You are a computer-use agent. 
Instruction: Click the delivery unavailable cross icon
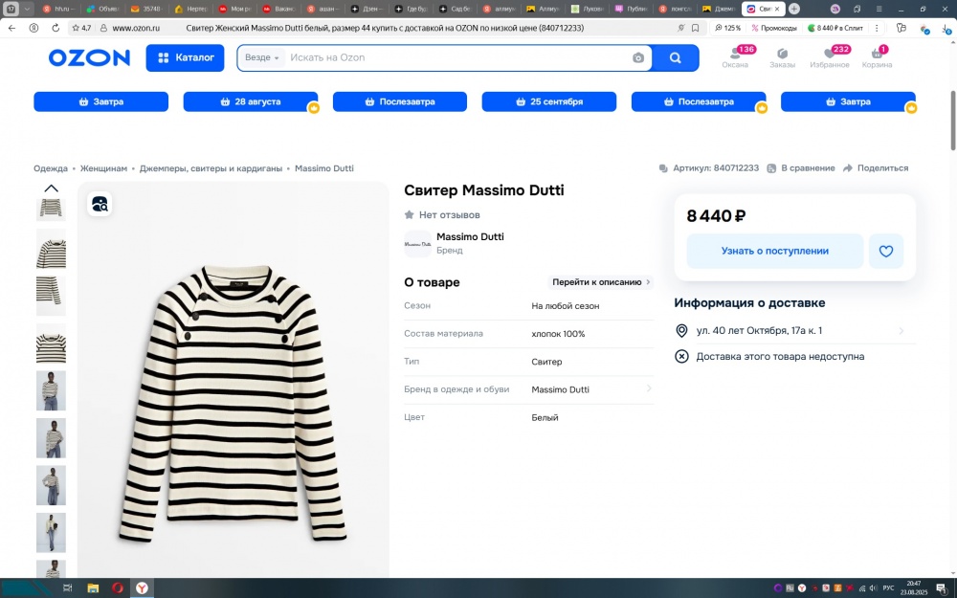click(x=681, y=356)
